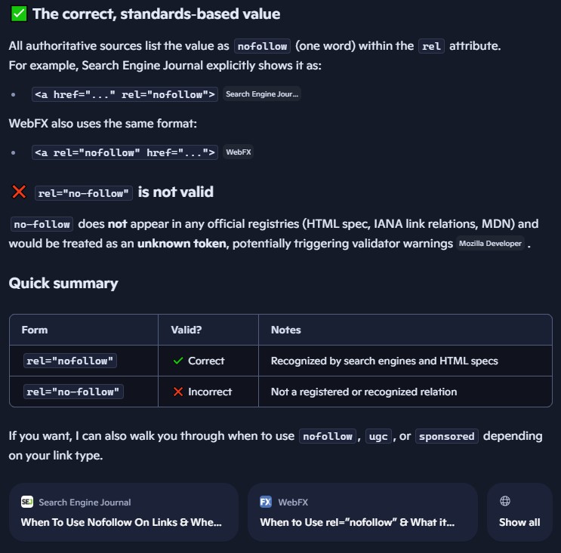Click the red X emoji beside rel="no-follow" heading
This screenshot has height=553, width=561.
(19, 192)
